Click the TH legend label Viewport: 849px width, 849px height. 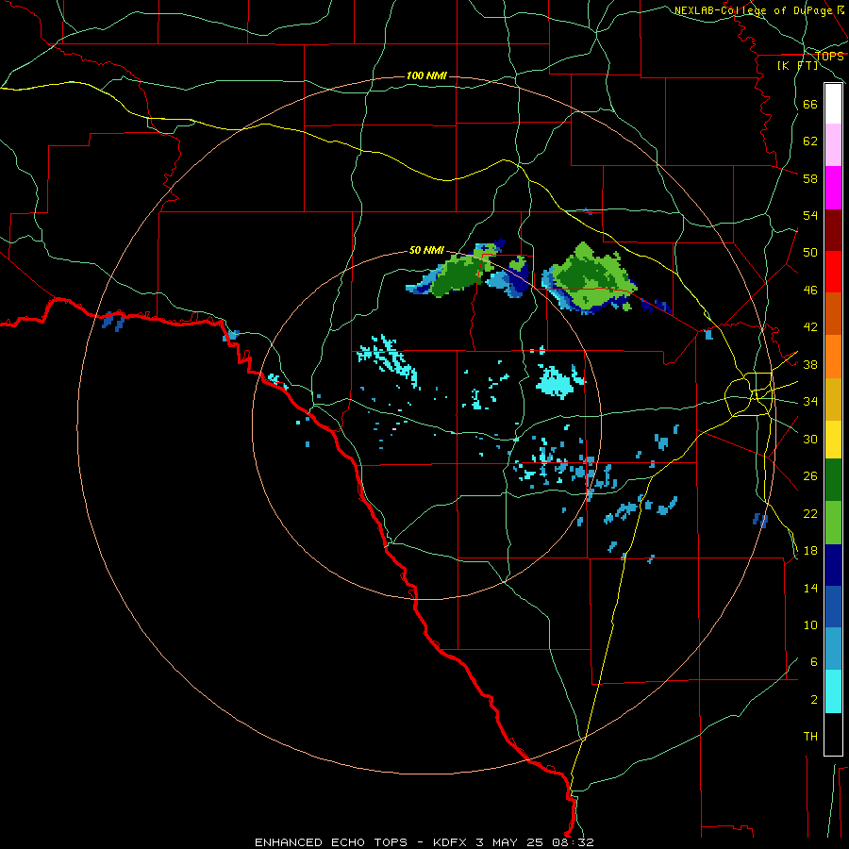click(x=810, y=737)
